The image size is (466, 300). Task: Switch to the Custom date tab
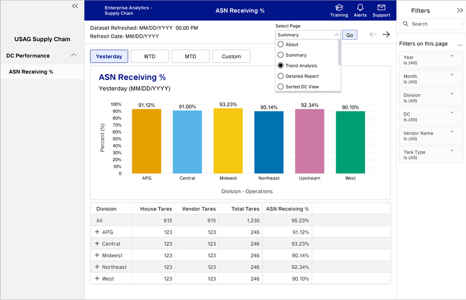click(x=231, y=56)
